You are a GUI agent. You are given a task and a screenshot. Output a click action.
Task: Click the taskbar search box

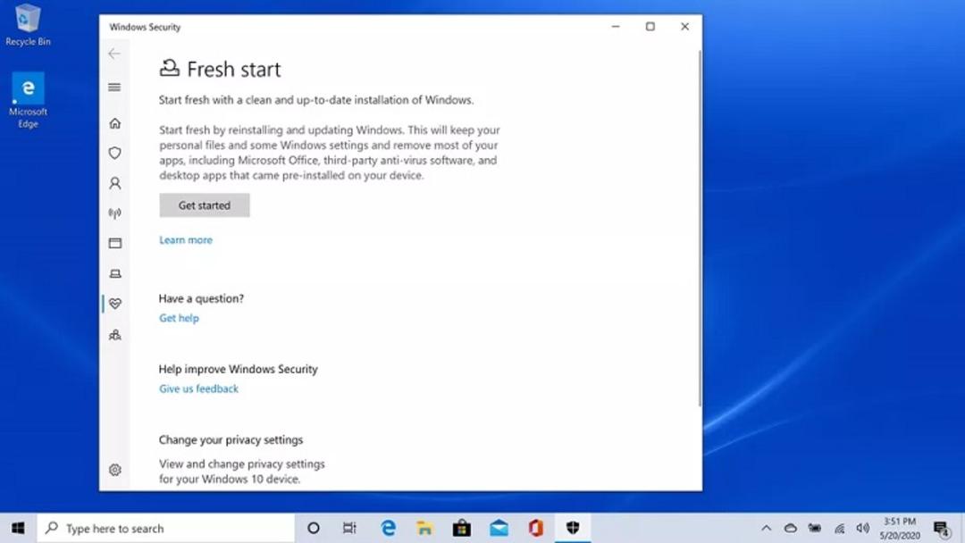tap(166, 528)
